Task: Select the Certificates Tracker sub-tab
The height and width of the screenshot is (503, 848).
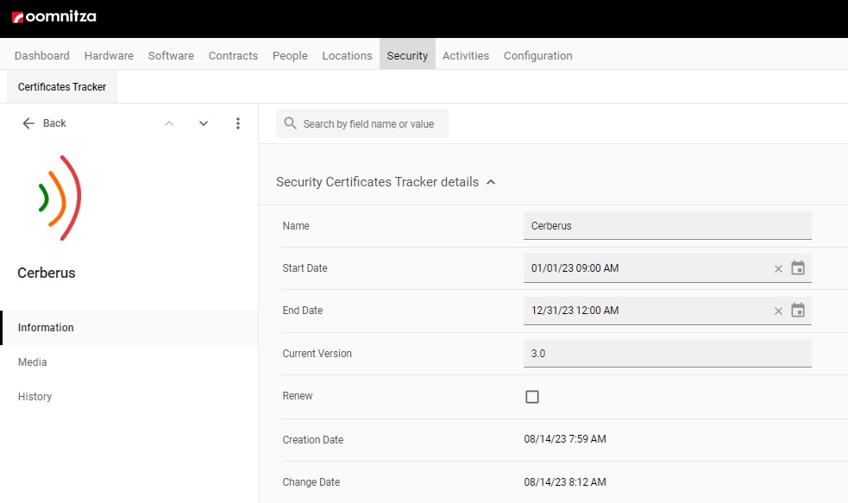Action: 62,87
